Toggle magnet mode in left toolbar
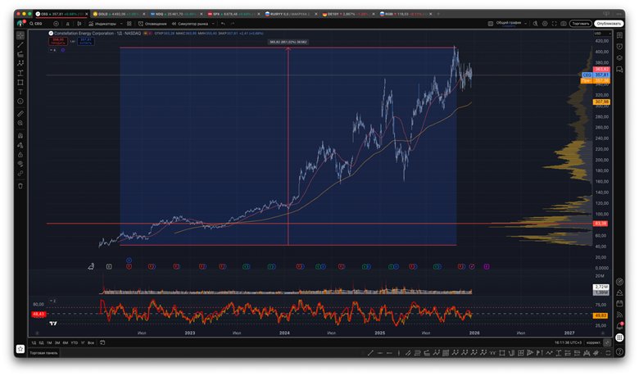Viewport: 639px width, 376px height. click(x=20, y=136)
